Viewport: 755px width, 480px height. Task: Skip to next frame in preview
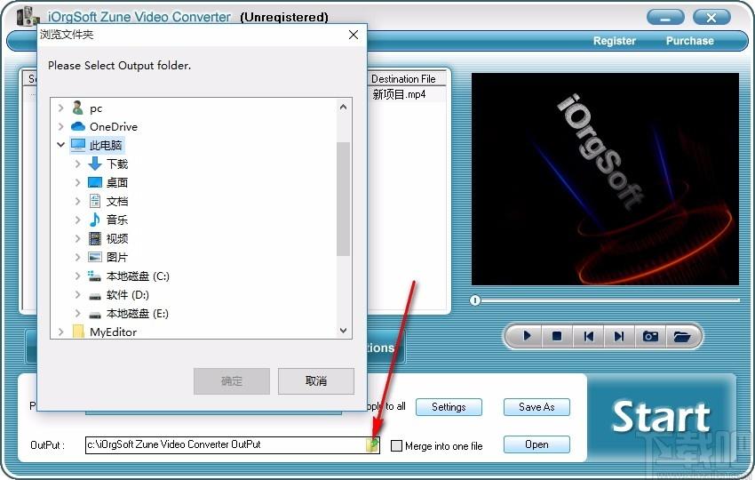point(619,335)
